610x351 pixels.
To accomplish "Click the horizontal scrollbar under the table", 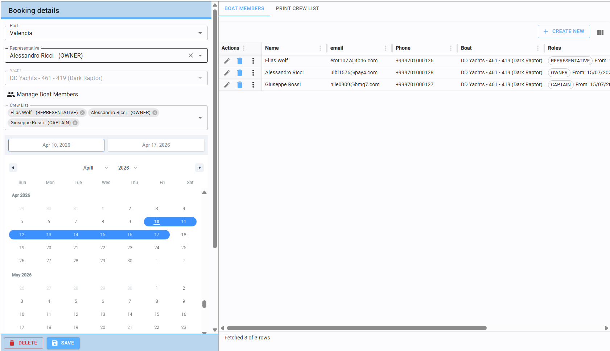I will (x=356, y=328).
